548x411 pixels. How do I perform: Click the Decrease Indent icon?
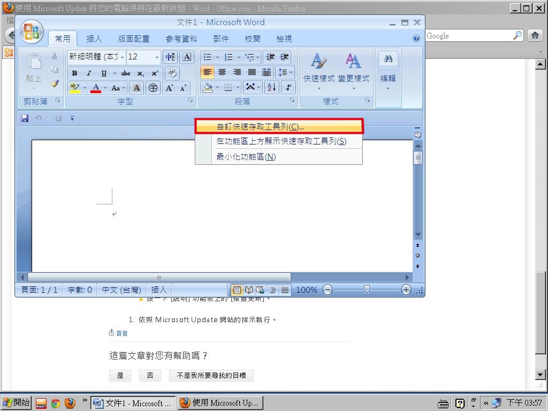tap(270, 57)
